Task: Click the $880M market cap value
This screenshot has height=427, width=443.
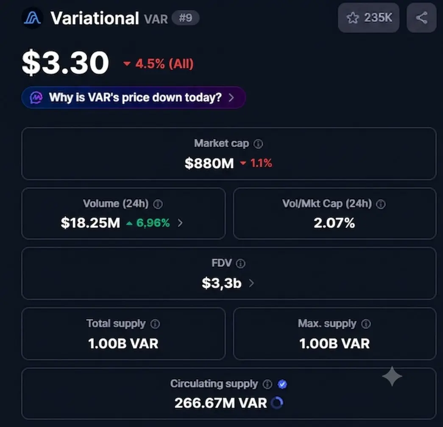Action: pos(209,163)
